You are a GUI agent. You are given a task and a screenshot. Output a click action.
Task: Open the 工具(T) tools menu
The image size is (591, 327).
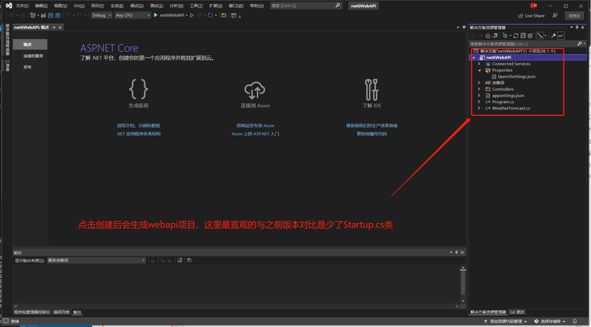[196, 6]
